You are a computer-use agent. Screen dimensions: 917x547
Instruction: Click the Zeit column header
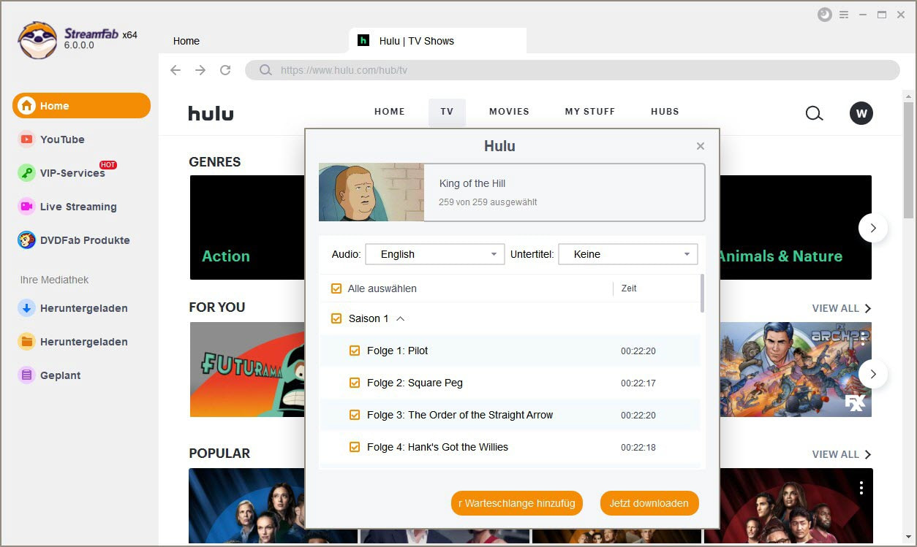pos(629,288)
